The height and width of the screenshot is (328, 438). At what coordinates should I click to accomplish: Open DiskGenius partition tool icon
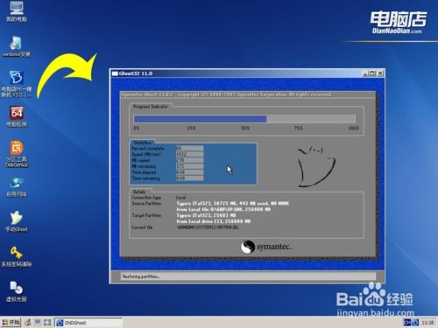point(17,154)
